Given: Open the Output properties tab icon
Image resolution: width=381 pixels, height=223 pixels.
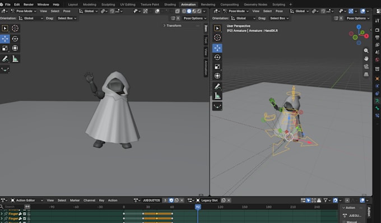Looking at the screenshot, I should [377, 38].
